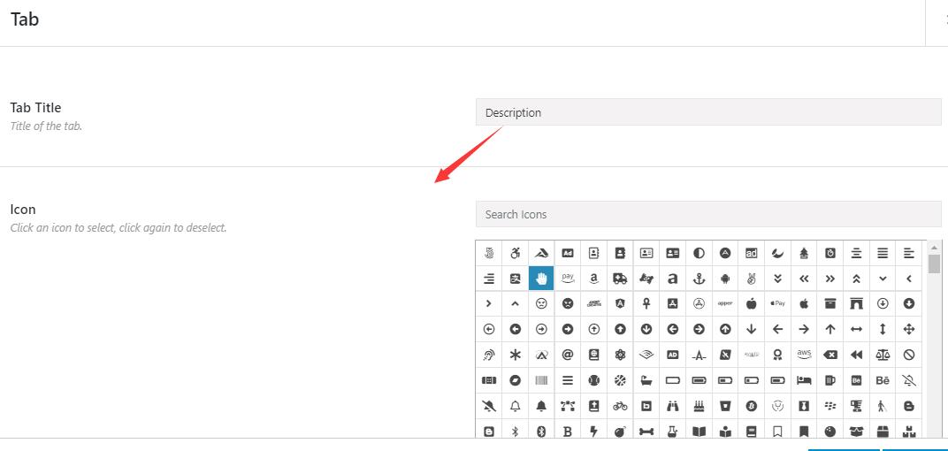This screenshot has height=451, width=948.
Task: Select the bathtub icon
Action: coord(646,380)
